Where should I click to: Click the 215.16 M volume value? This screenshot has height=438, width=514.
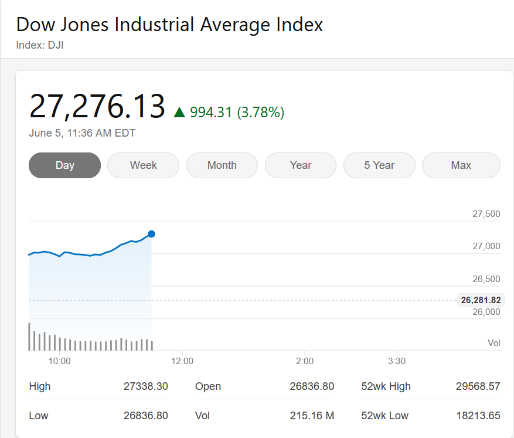point(312,416)
